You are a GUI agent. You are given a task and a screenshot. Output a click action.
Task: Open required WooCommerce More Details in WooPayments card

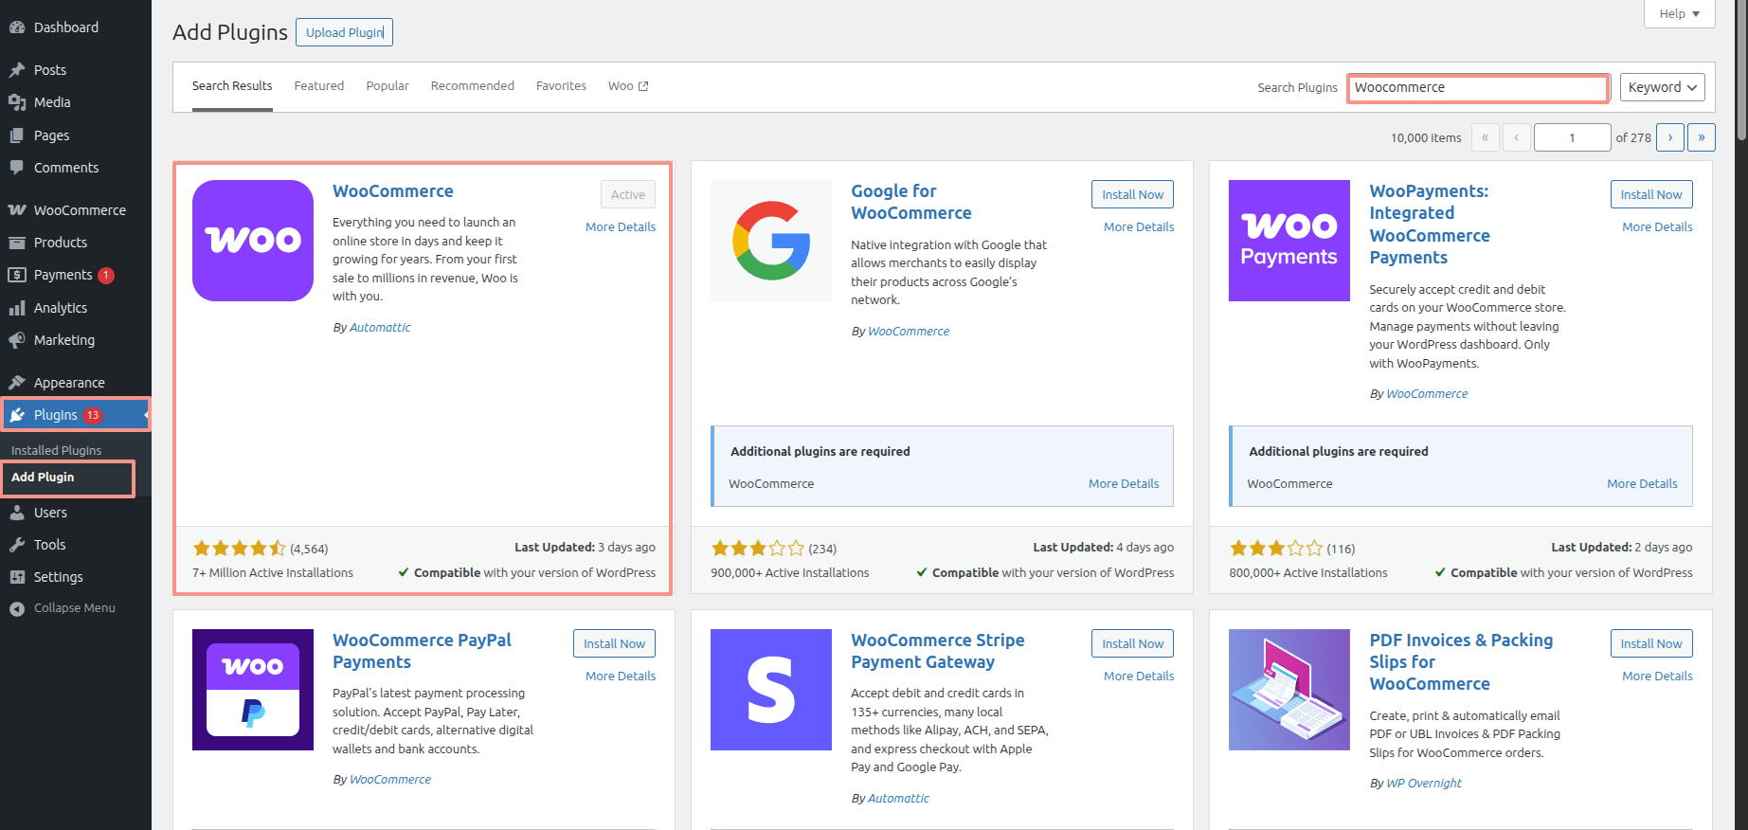(x=1642, y=484)
